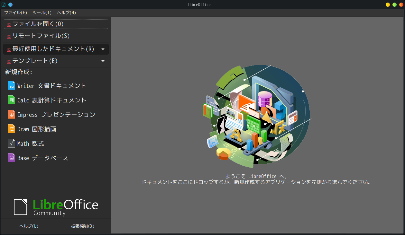Screen dimensions: 405x235
Task: Click the red icon beside リモートファイル
Action: click(x=9, y=36)
